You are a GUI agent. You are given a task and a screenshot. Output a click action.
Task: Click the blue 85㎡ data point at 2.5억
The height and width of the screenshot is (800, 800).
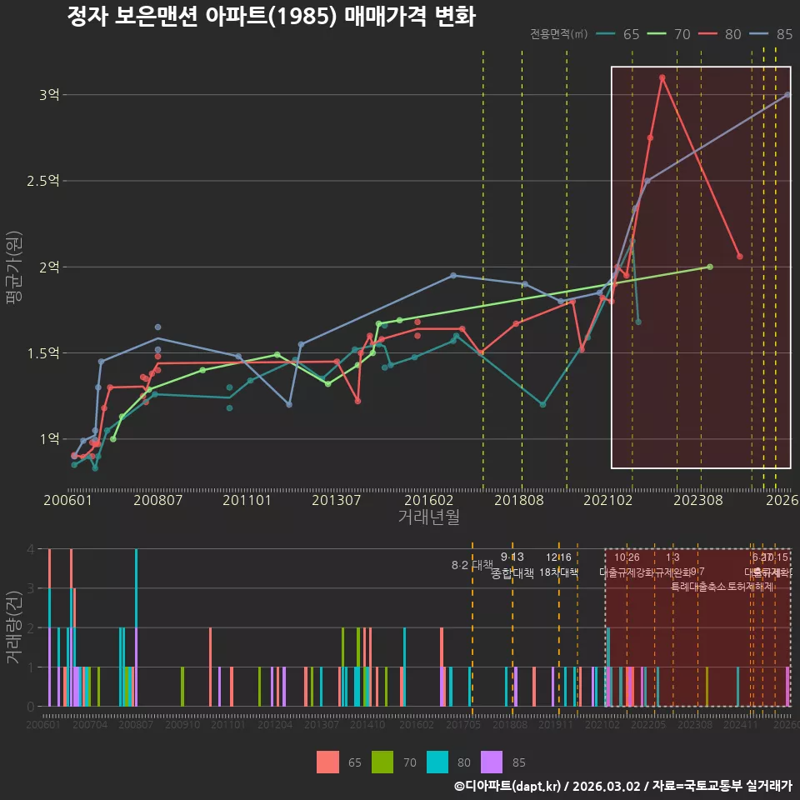[x=647, y=181]
